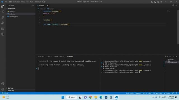The width and height of the screenshot is (179, 100).
Task: Create a new terminal with plus icon
Action: point(166,56)
